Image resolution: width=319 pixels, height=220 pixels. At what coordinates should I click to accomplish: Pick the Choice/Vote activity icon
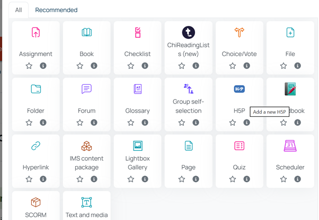pos(240,33)
